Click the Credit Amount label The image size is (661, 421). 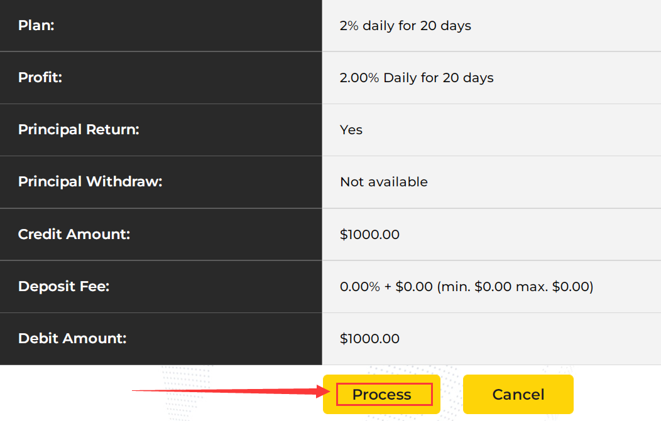point(74,234)
